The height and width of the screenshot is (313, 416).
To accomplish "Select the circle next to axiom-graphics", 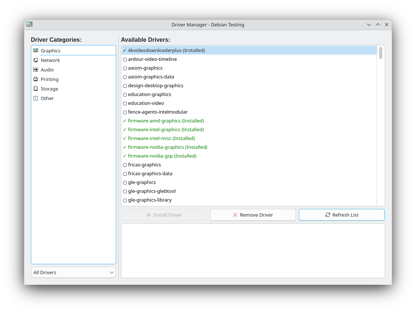I will [125, 68].
